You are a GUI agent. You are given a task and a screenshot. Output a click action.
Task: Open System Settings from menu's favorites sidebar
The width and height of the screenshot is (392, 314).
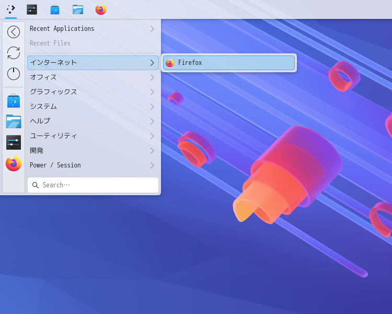(x=14, y=142)
